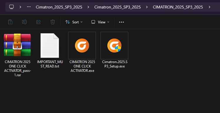The width and height of the screenshot is (220, 113).
Task: Click the IMPORTANT_MUST_READ.txt file name label
Action: [50, 64]
